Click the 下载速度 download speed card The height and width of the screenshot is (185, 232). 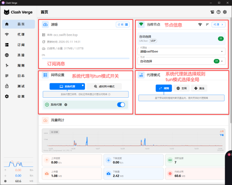coord(134,160)
